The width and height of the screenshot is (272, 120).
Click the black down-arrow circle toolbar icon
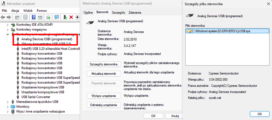click(x=77, y=17)
